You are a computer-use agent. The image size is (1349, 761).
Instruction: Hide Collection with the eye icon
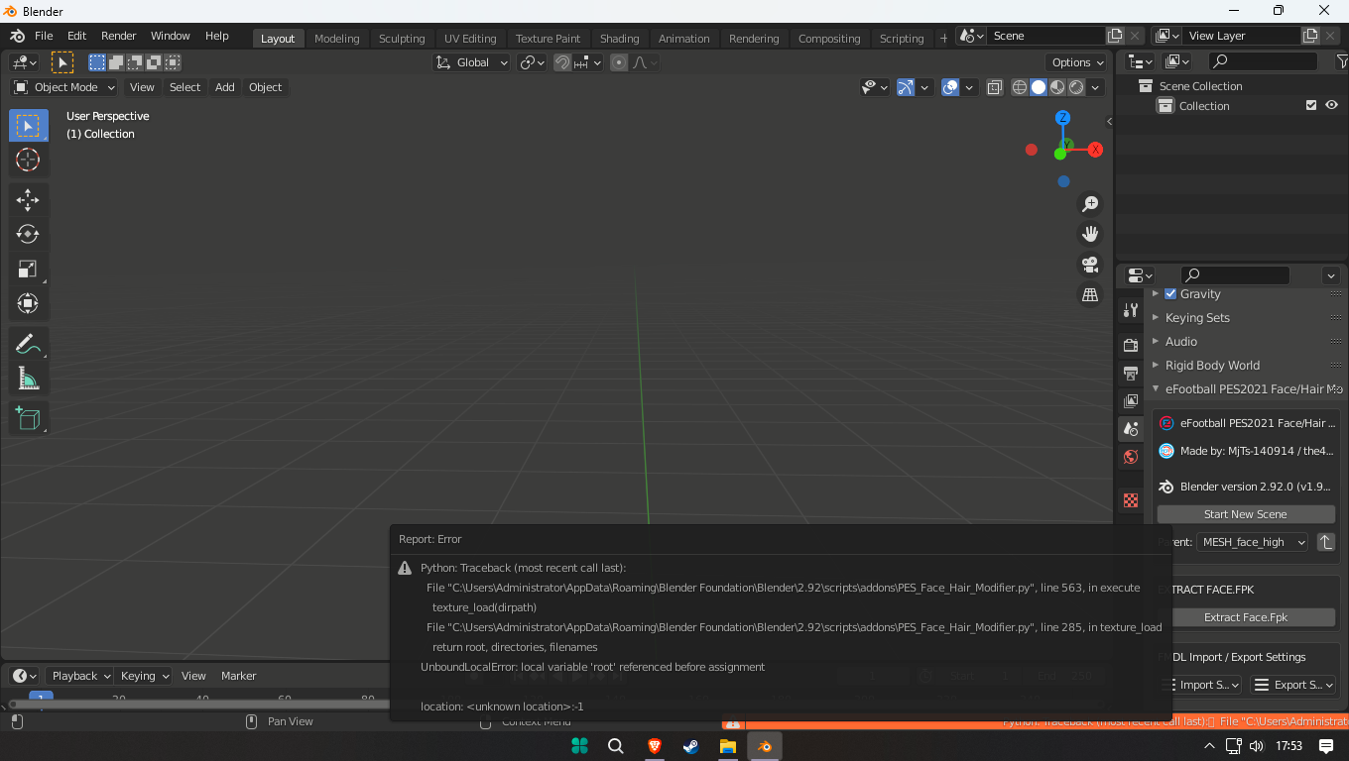coord(1331,105)
